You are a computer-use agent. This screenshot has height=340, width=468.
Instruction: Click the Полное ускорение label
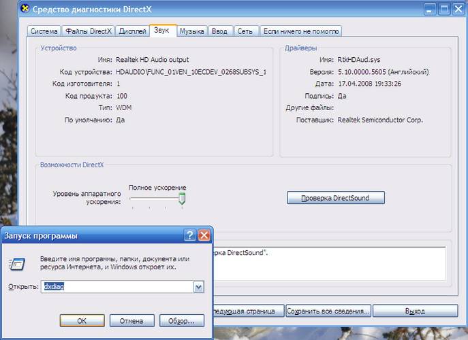[x=157, y=188]
